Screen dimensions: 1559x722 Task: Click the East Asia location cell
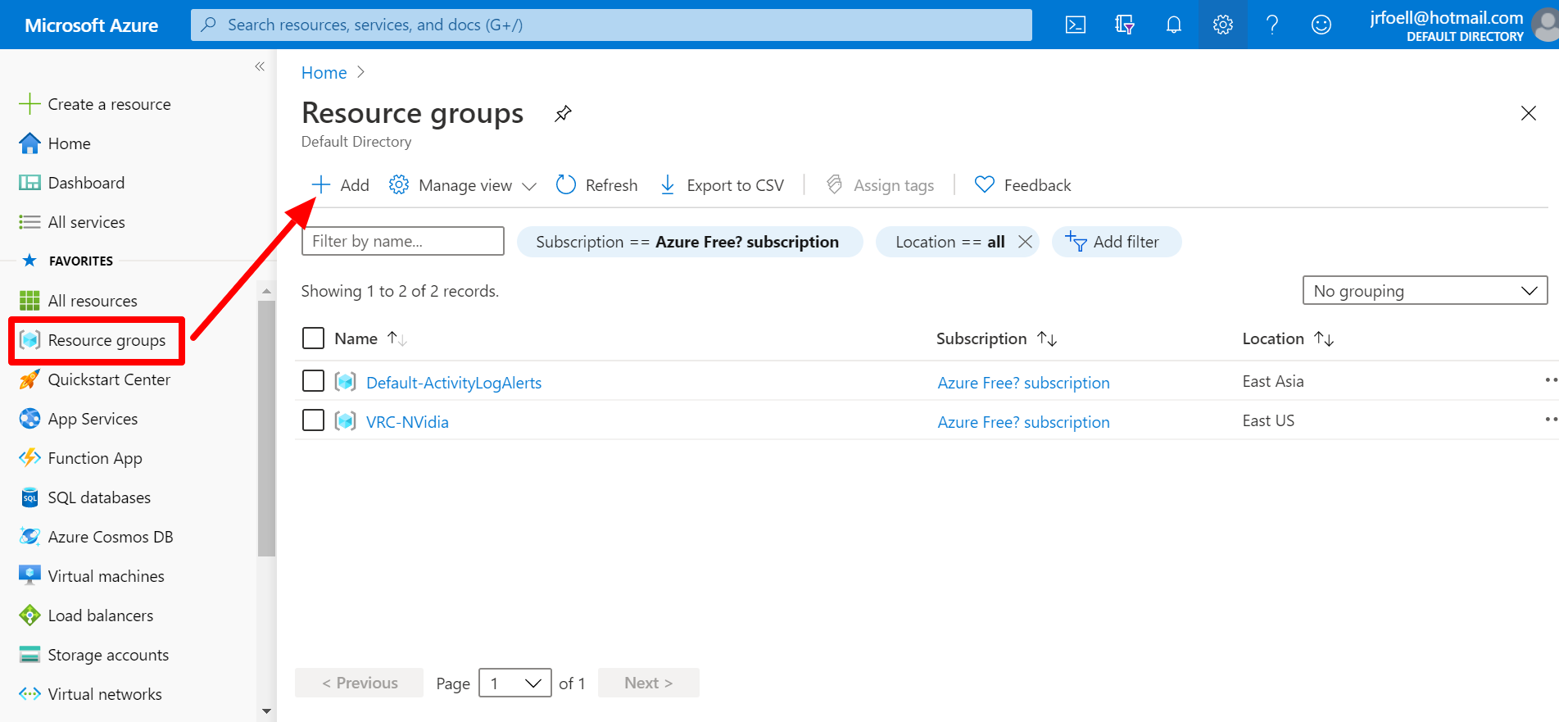[x=1272, y=381]
